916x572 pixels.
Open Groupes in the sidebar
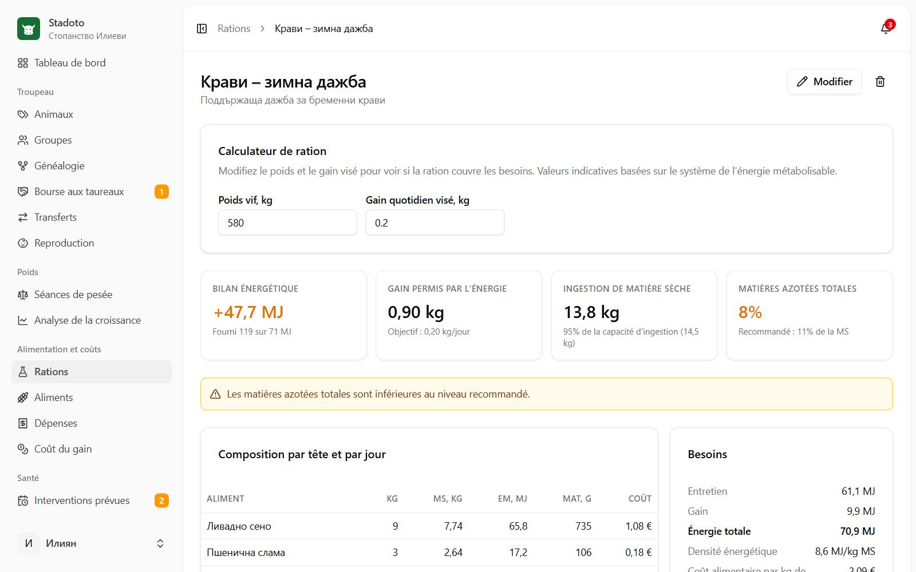(92, 140)
